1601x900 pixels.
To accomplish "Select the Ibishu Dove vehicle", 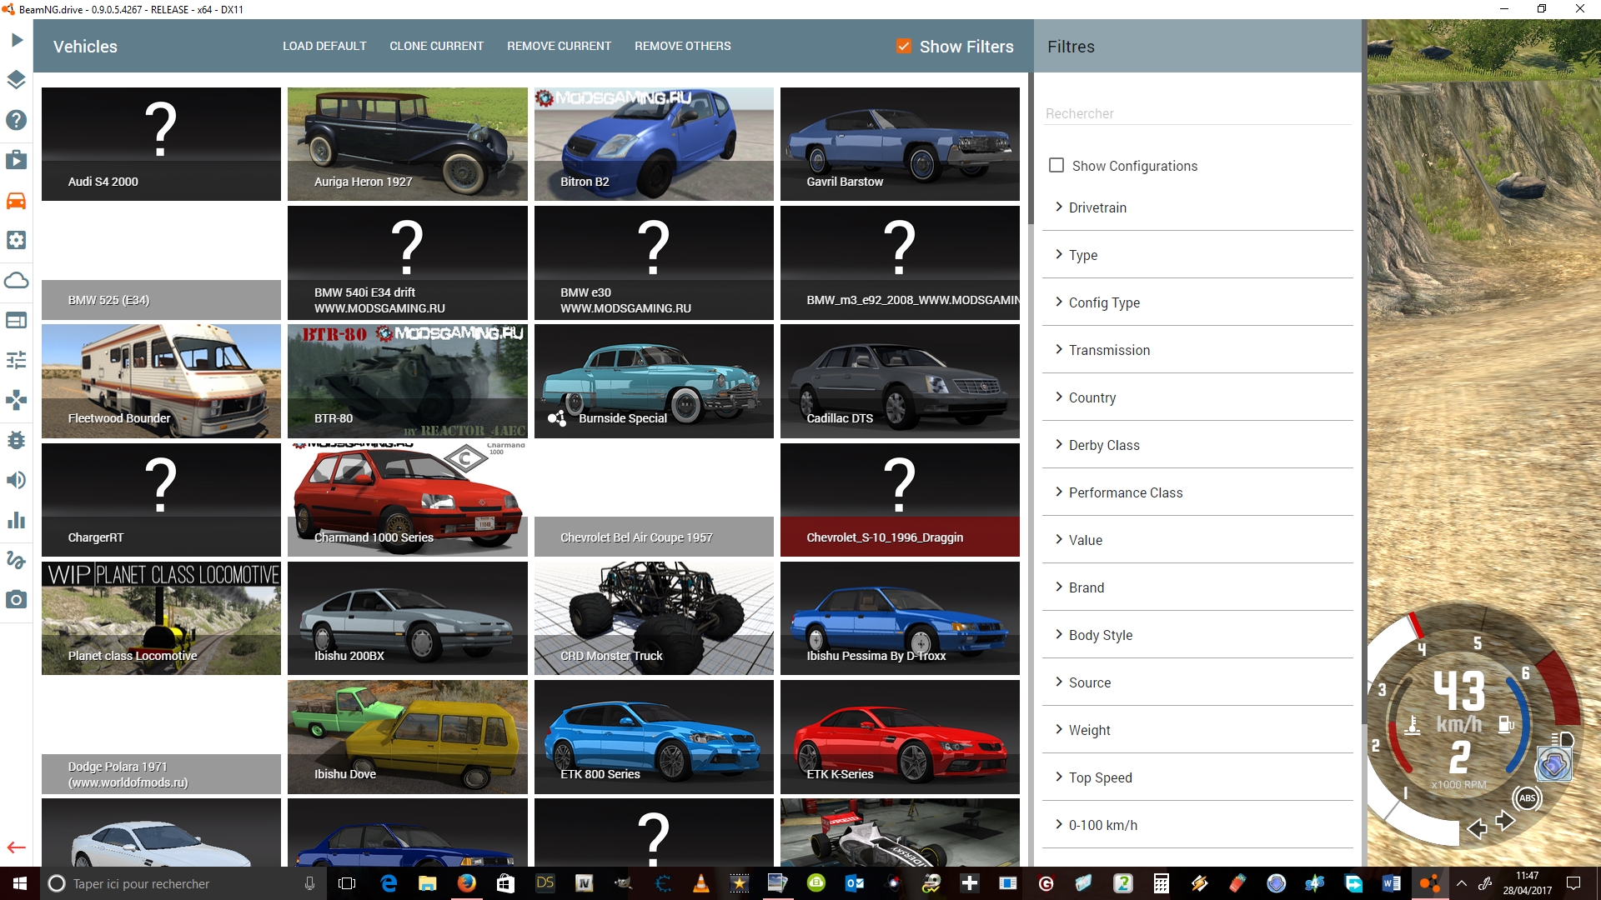I will pyautogui.click(x=407, y=737).
